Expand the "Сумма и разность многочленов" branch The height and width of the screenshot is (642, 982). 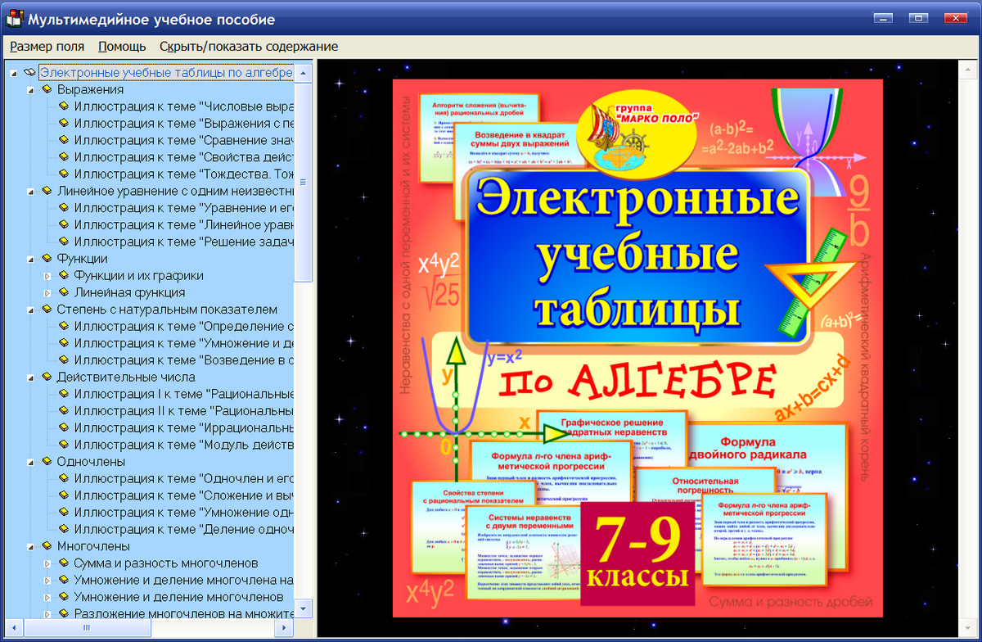[47, 563]
